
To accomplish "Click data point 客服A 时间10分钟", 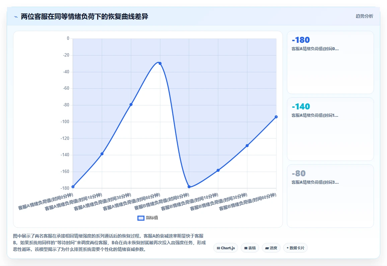I will pos(102,154).
